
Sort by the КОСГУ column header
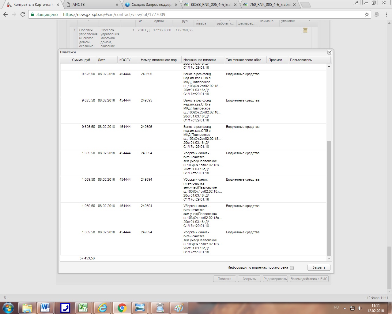128,60
